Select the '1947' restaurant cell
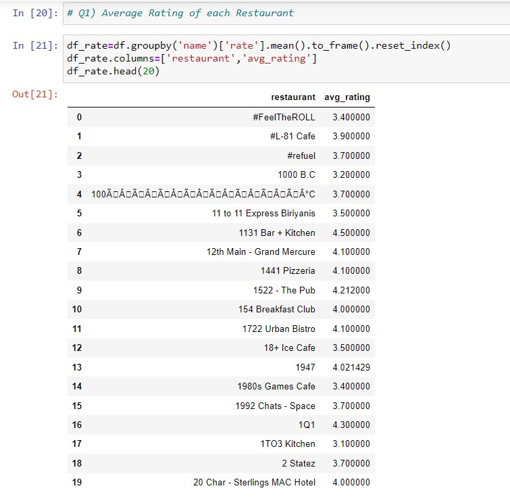Viewport: 510px width, 501px height. (305, 367)
